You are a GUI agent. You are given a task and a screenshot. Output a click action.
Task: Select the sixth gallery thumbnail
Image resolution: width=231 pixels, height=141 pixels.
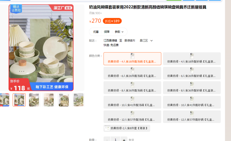[x=78, y=100]
